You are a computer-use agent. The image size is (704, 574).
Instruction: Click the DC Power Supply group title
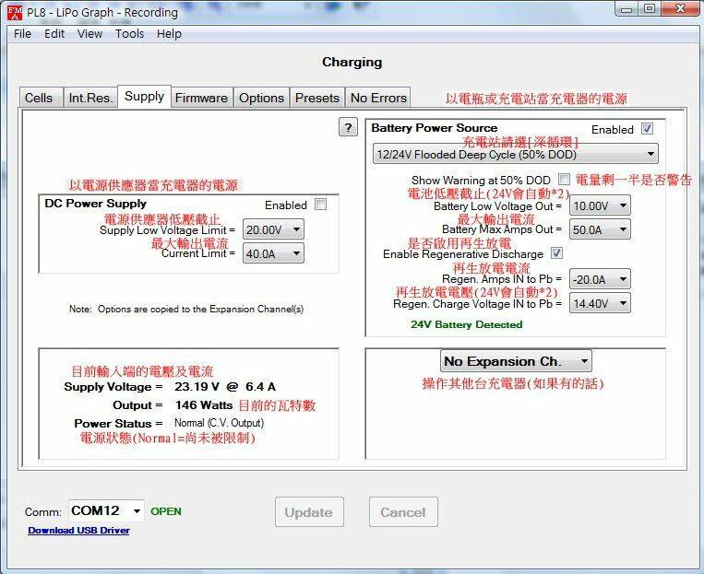pos(96,203)
